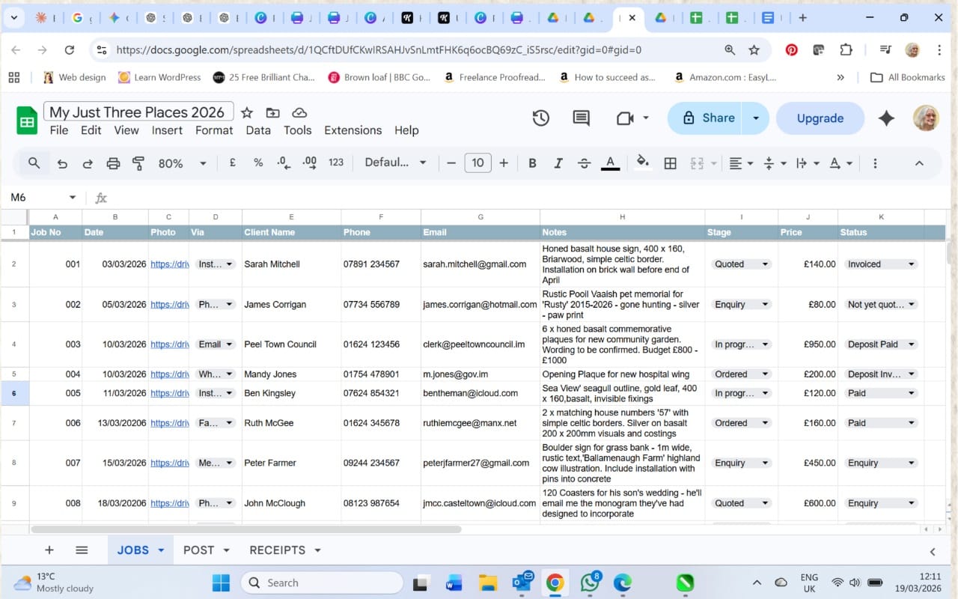958x599 pixels.
Task: Click the Print icon
Action: [x=113, y=163]
